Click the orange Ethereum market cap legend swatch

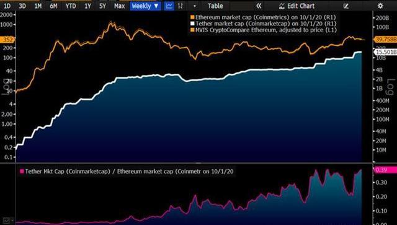click(x=192, y=17)
